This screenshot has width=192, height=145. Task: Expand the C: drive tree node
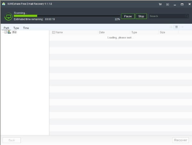coord(3,32)
